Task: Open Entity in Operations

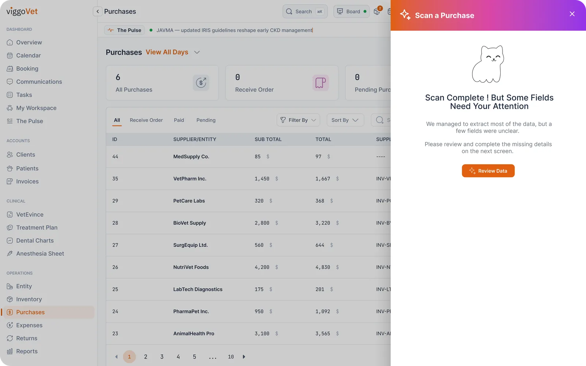Action: pos(19,287)
